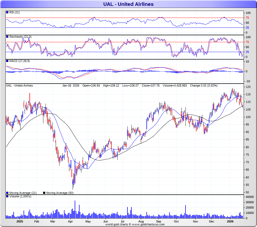Click the 55 price axis label

pyautogui.click(x=247, y=185)
